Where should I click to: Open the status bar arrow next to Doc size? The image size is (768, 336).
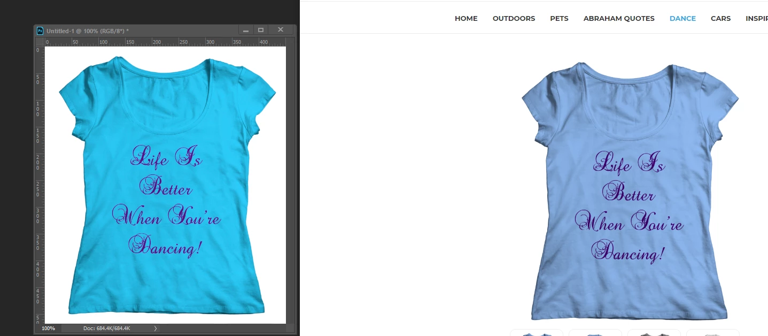(156, 328)
